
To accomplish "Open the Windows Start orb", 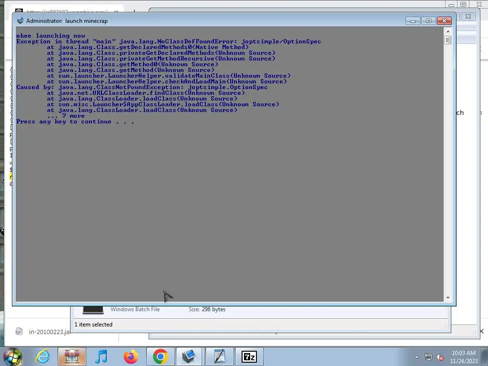I will pos(12,356).
